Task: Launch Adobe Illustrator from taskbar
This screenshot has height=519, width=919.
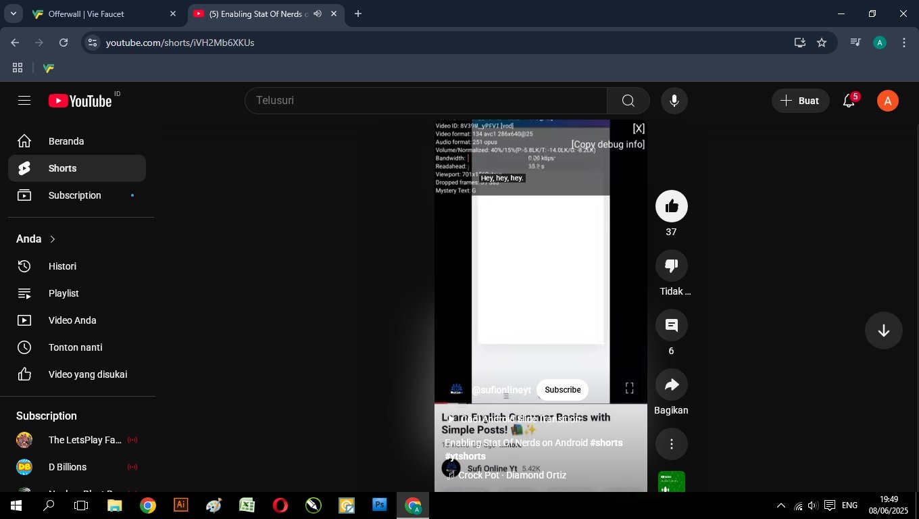Action: point(180,505)
